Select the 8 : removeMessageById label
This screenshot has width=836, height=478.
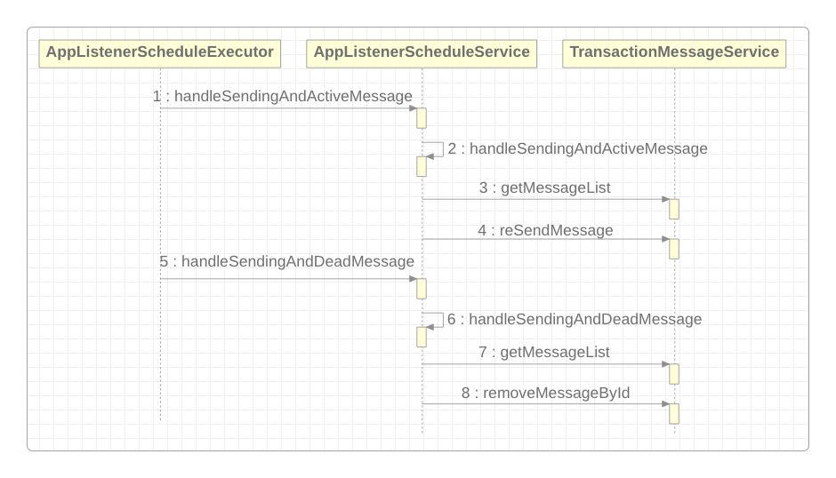545,393
